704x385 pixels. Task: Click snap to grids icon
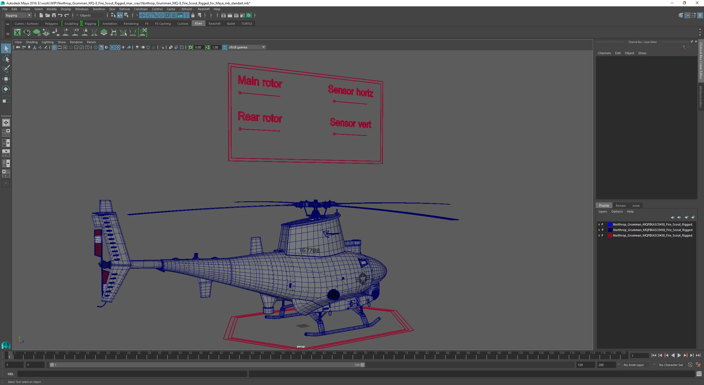coord(142,15)
